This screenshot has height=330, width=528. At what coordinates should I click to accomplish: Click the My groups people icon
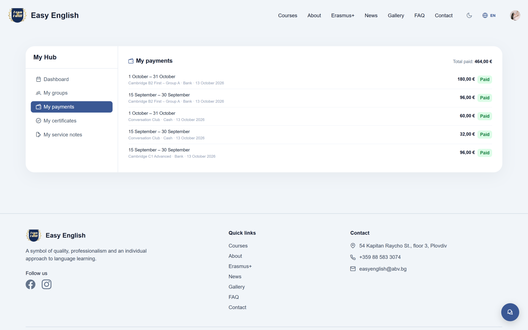click(x=38, y=93)
